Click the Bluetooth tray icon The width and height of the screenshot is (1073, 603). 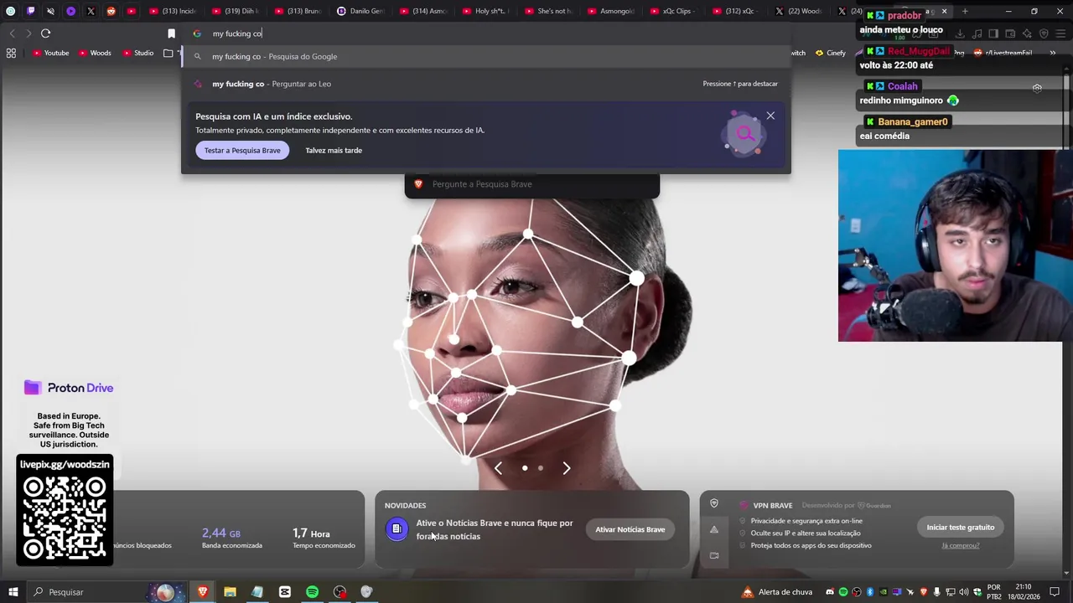870,592
